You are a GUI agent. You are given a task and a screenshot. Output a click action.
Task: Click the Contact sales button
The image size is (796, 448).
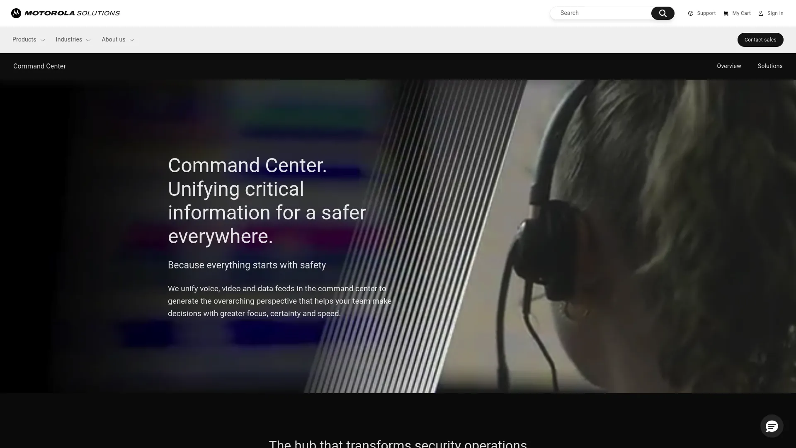(x=760, y=40)
